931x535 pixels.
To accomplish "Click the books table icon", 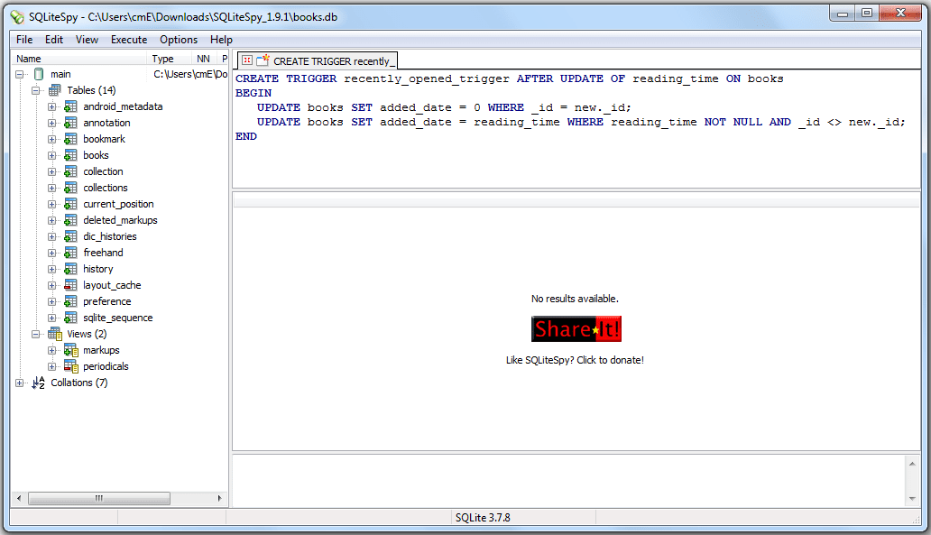I will 70,155.
